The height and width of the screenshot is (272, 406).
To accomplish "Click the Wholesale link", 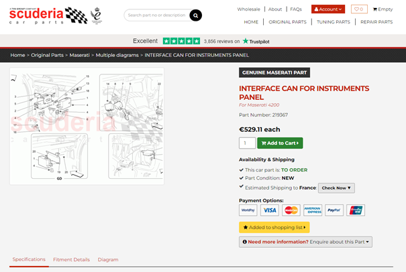I will pos(248,9).
